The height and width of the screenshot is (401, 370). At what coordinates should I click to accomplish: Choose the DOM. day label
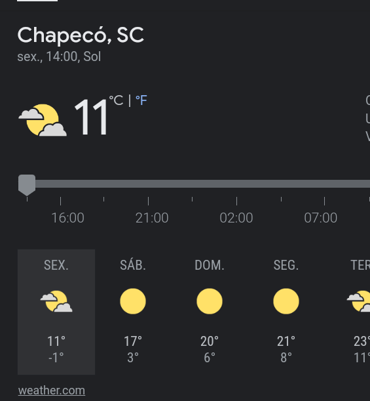(x=210, y=265)
